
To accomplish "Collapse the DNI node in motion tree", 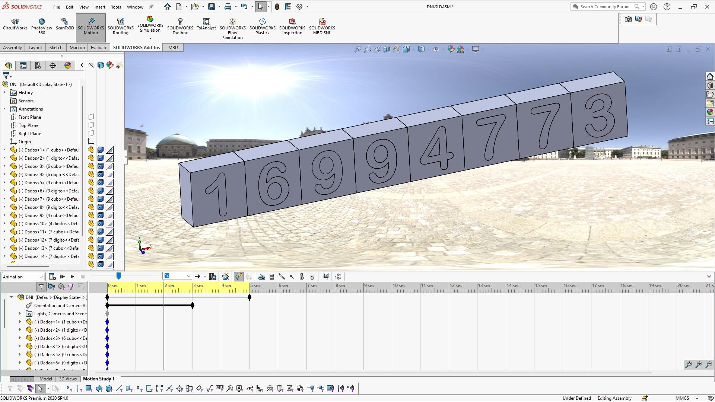I will coord(11,297).
